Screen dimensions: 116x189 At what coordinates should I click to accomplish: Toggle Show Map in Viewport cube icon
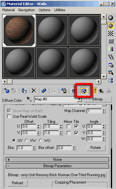tap(84, 90)
